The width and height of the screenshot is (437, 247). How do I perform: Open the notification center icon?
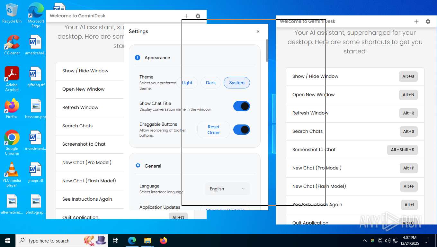(x=426, y=241)
